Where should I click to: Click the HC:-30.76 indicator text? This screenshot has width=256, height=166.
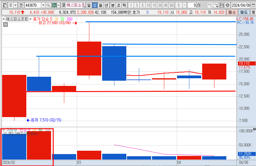coord(245,23)
